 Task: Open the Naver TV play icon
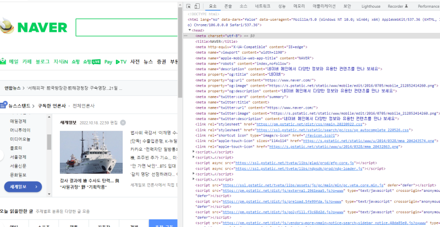point(118,62)
